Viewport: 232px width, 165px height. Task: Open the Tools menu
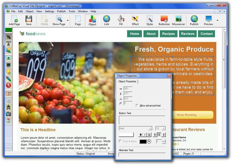(x=72, y=11)
